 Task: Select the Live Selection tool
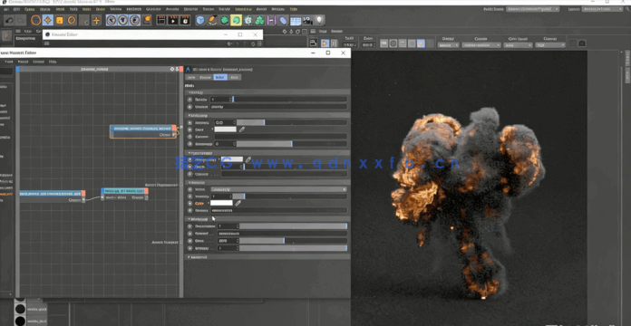(x=36, y=20)
